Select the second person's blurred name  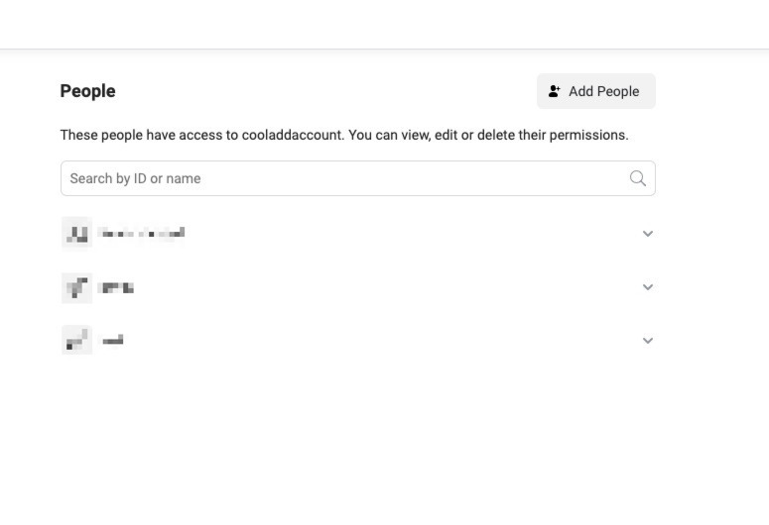click(x=116, y=287)
